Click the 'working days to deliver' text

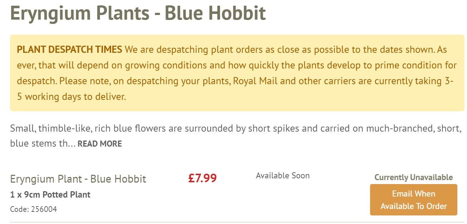[x=75, y=97]
